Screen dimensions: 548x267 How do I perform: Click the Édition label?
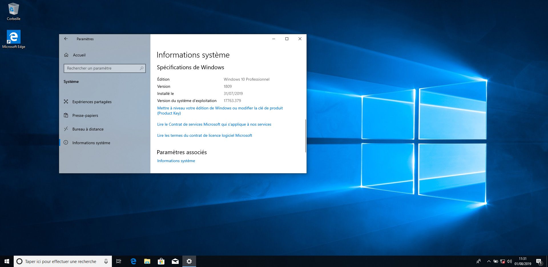tap(163, 79)
